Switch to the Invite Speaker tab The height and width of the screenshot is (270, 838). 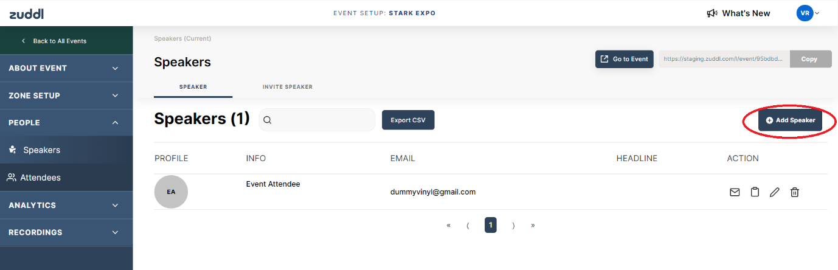point(288,87)
